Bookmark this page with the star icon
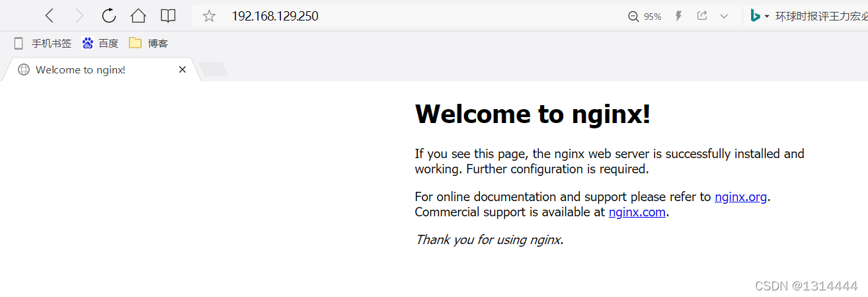 [209, 16]
